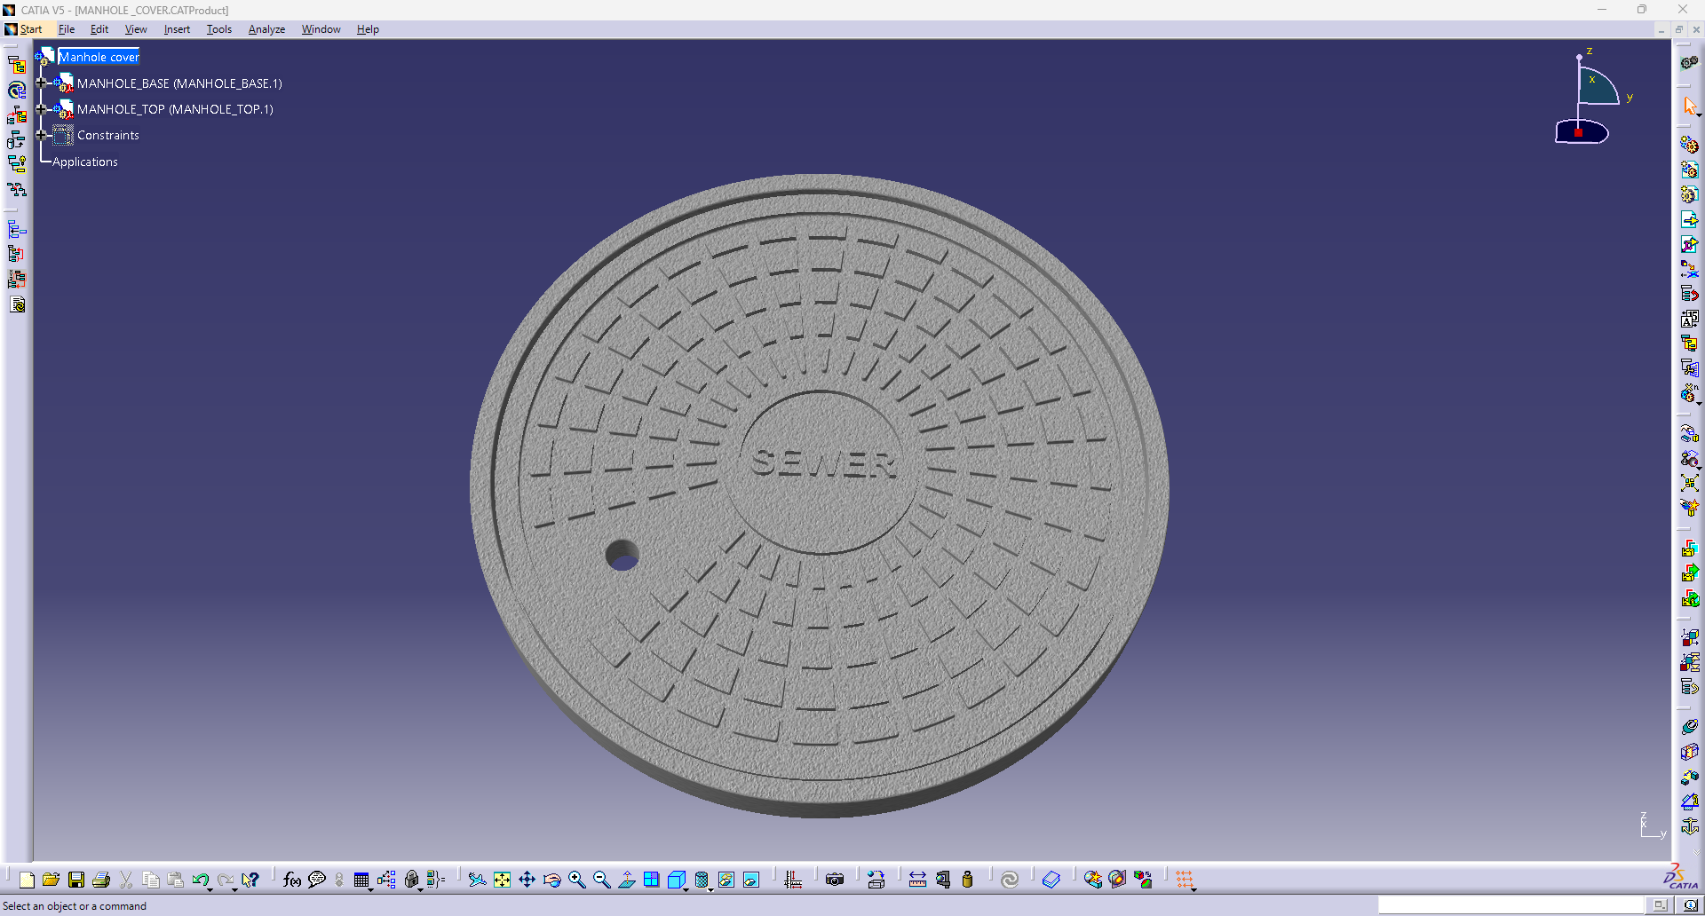Click the New document icon
This screenshot has width=1705, height=916.
point(27,880)
